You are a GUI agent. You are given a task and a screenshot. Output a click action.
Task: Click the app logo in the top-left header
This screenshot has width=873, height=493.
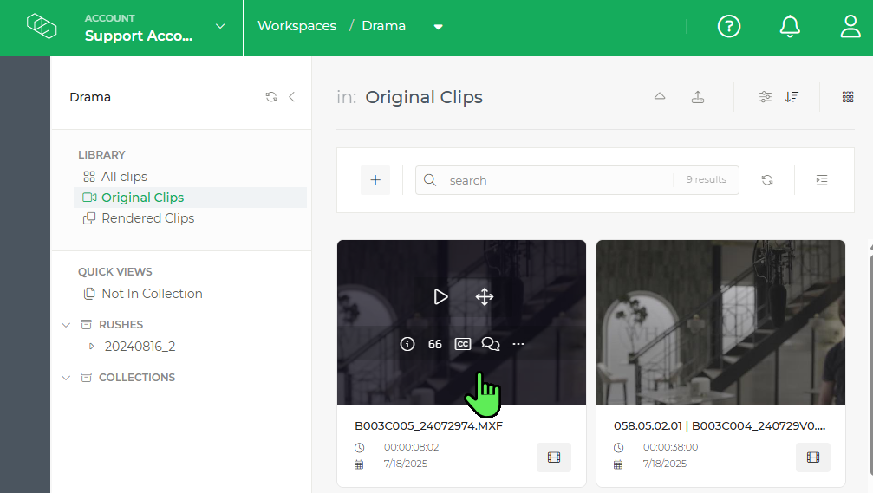(x=42, y=26)
